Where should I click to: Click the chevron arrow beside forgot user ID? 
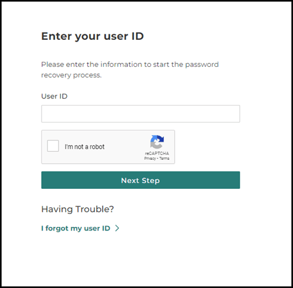117,228
